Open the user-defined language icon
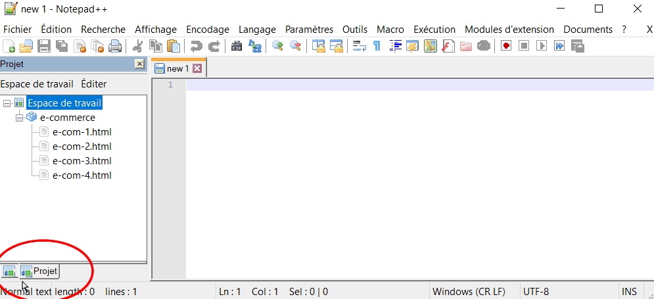 click(x=413, y=46)
